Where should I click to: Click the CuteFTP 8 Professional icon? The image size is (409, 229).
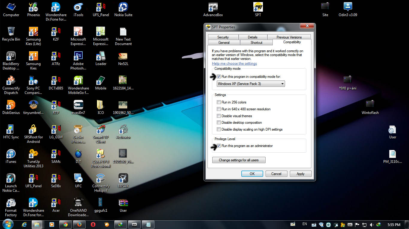(x=101, y=158)
